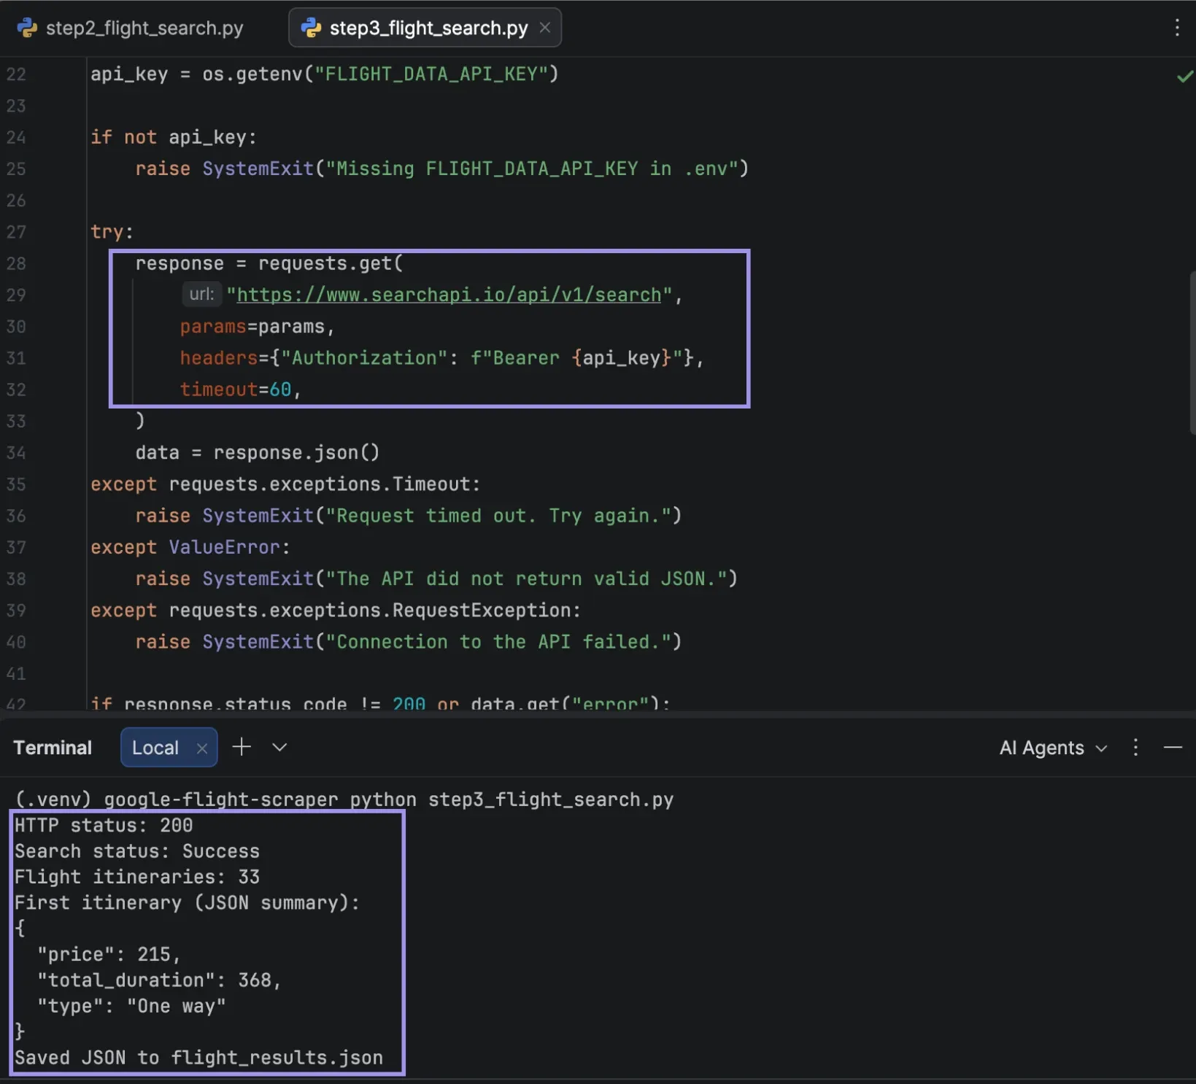
Task: Click the url: parameter hint label
Action: 201,294
